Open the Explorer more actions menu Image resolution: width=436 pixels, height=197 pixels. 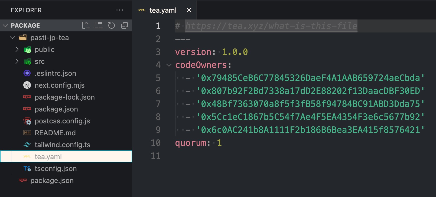(x=120, y=10)
